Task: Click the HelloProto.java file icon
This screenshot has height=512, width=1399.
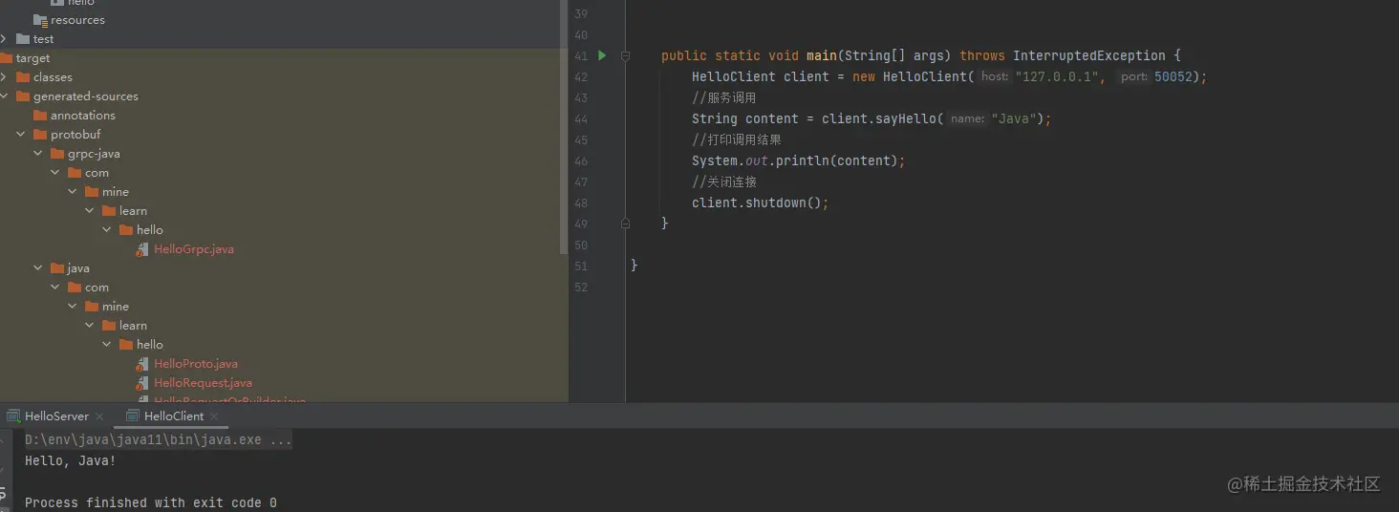Action: [142, 364]
